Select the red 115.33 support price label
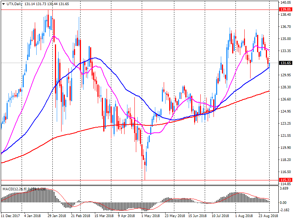This screenshot has width=293, height=220. [x=286, y=180]
